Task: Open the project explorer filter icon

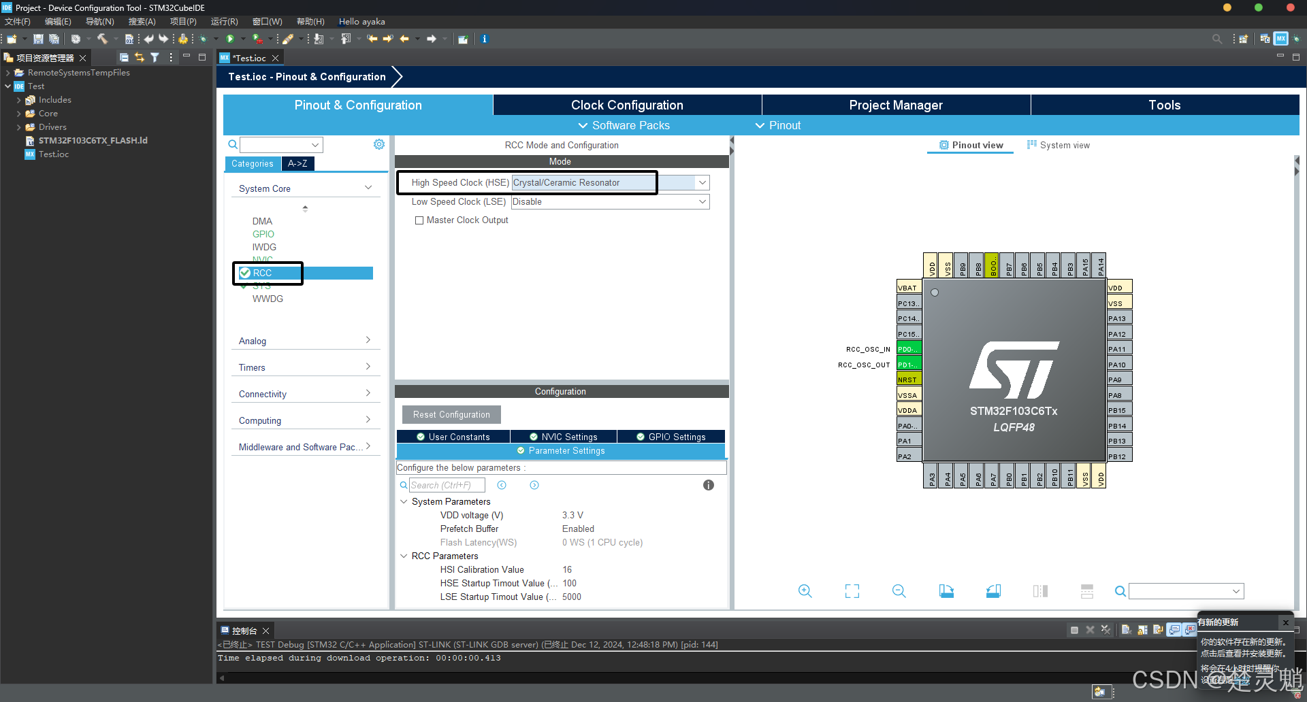Action: (155, 58)
